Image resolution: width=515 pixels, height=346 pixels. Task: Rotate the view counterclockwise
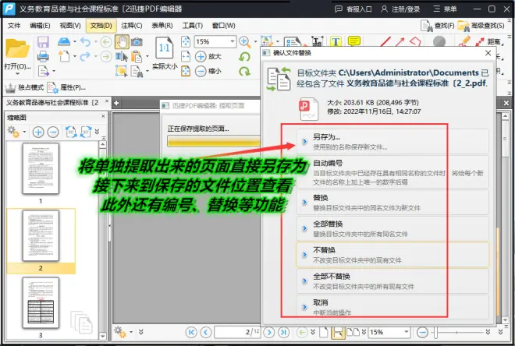click(244, 56)
